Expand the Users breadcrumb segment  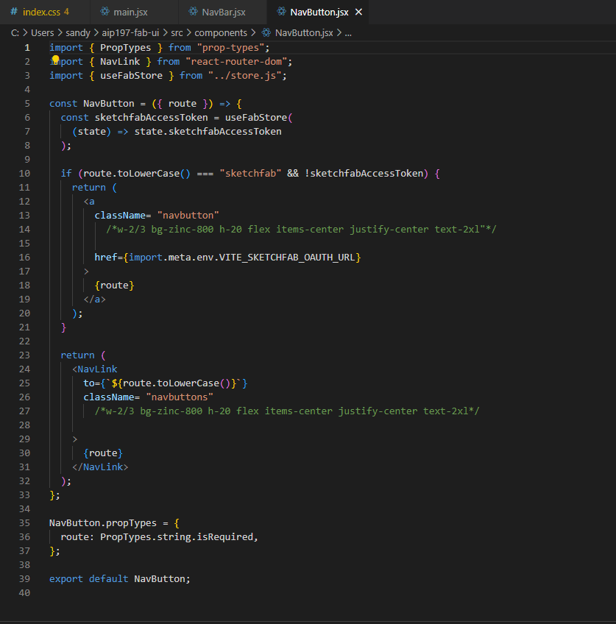pos(43,32)
